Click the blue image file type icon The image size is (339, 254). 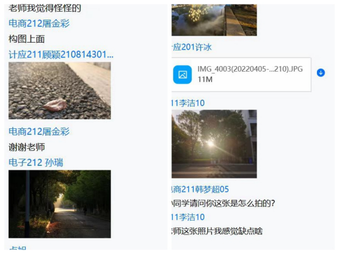point(182,74)
